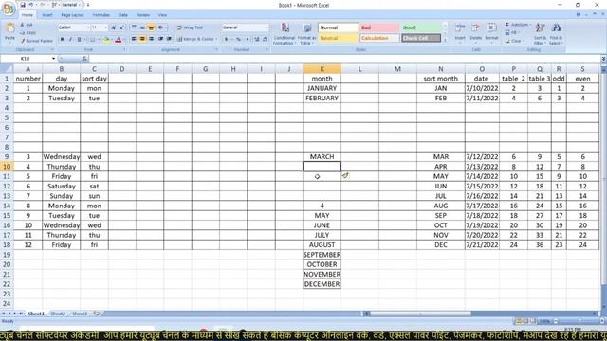Click the Insert Function fx icon
Screen dimensions: 607x341
coord(84,59)
